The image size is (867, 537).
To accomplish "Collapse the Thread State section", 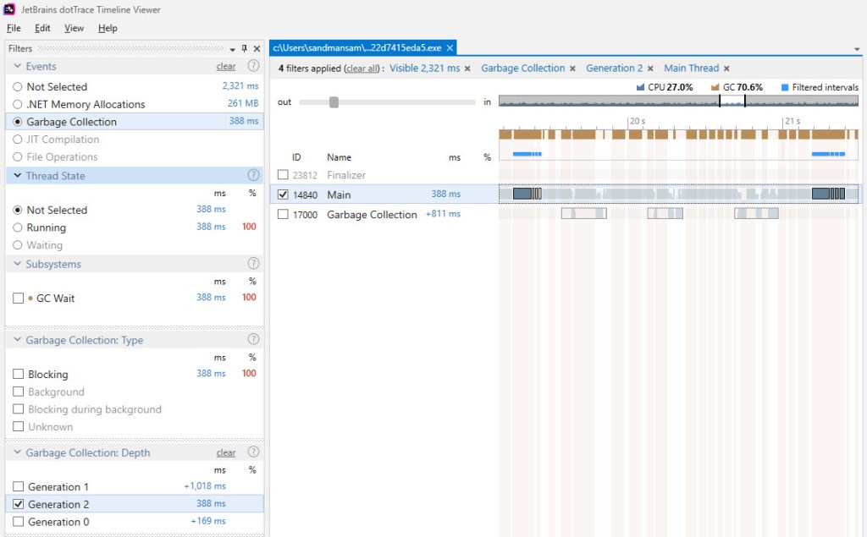I will (x=19, y=176).
